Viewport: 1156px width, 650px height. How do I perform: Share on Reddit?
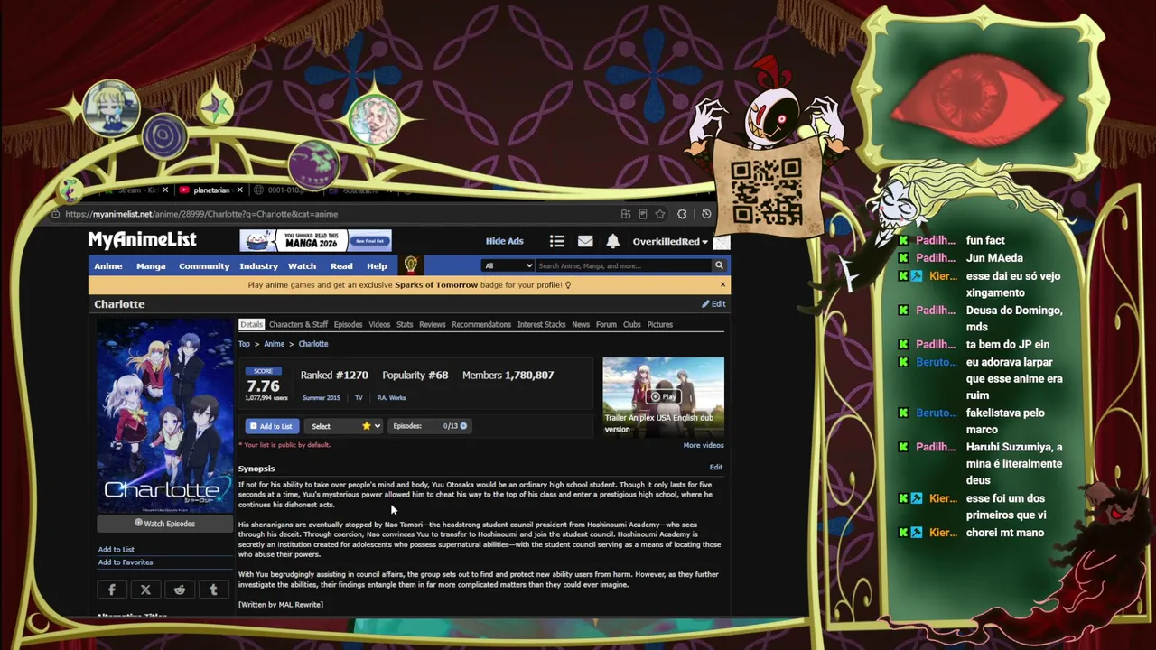pos(180,590)
